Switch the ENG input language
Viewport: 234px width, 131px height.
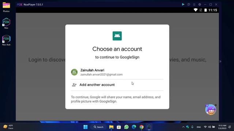[x=199, y=127]
